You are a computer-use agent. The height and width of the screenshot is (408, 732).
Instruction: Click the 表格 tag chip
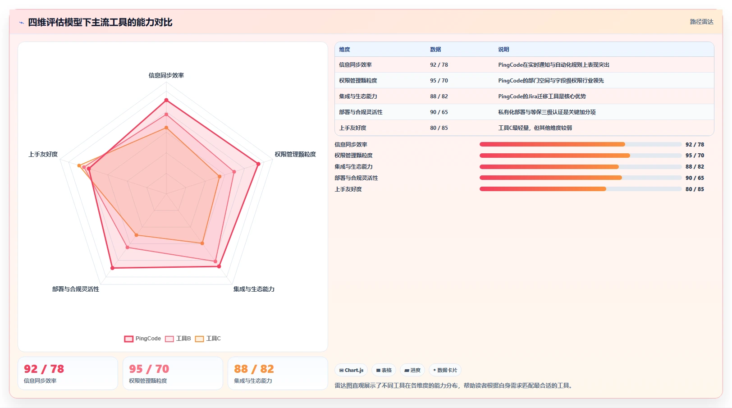click(384, 370)
